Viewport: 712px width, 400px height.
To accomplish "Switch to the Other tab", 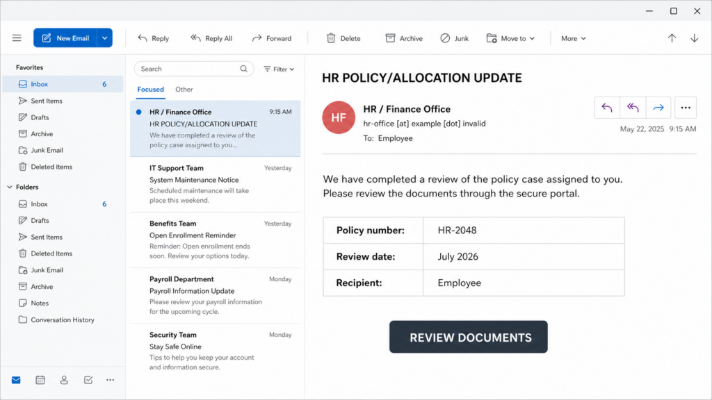I will tap(184, 90).
